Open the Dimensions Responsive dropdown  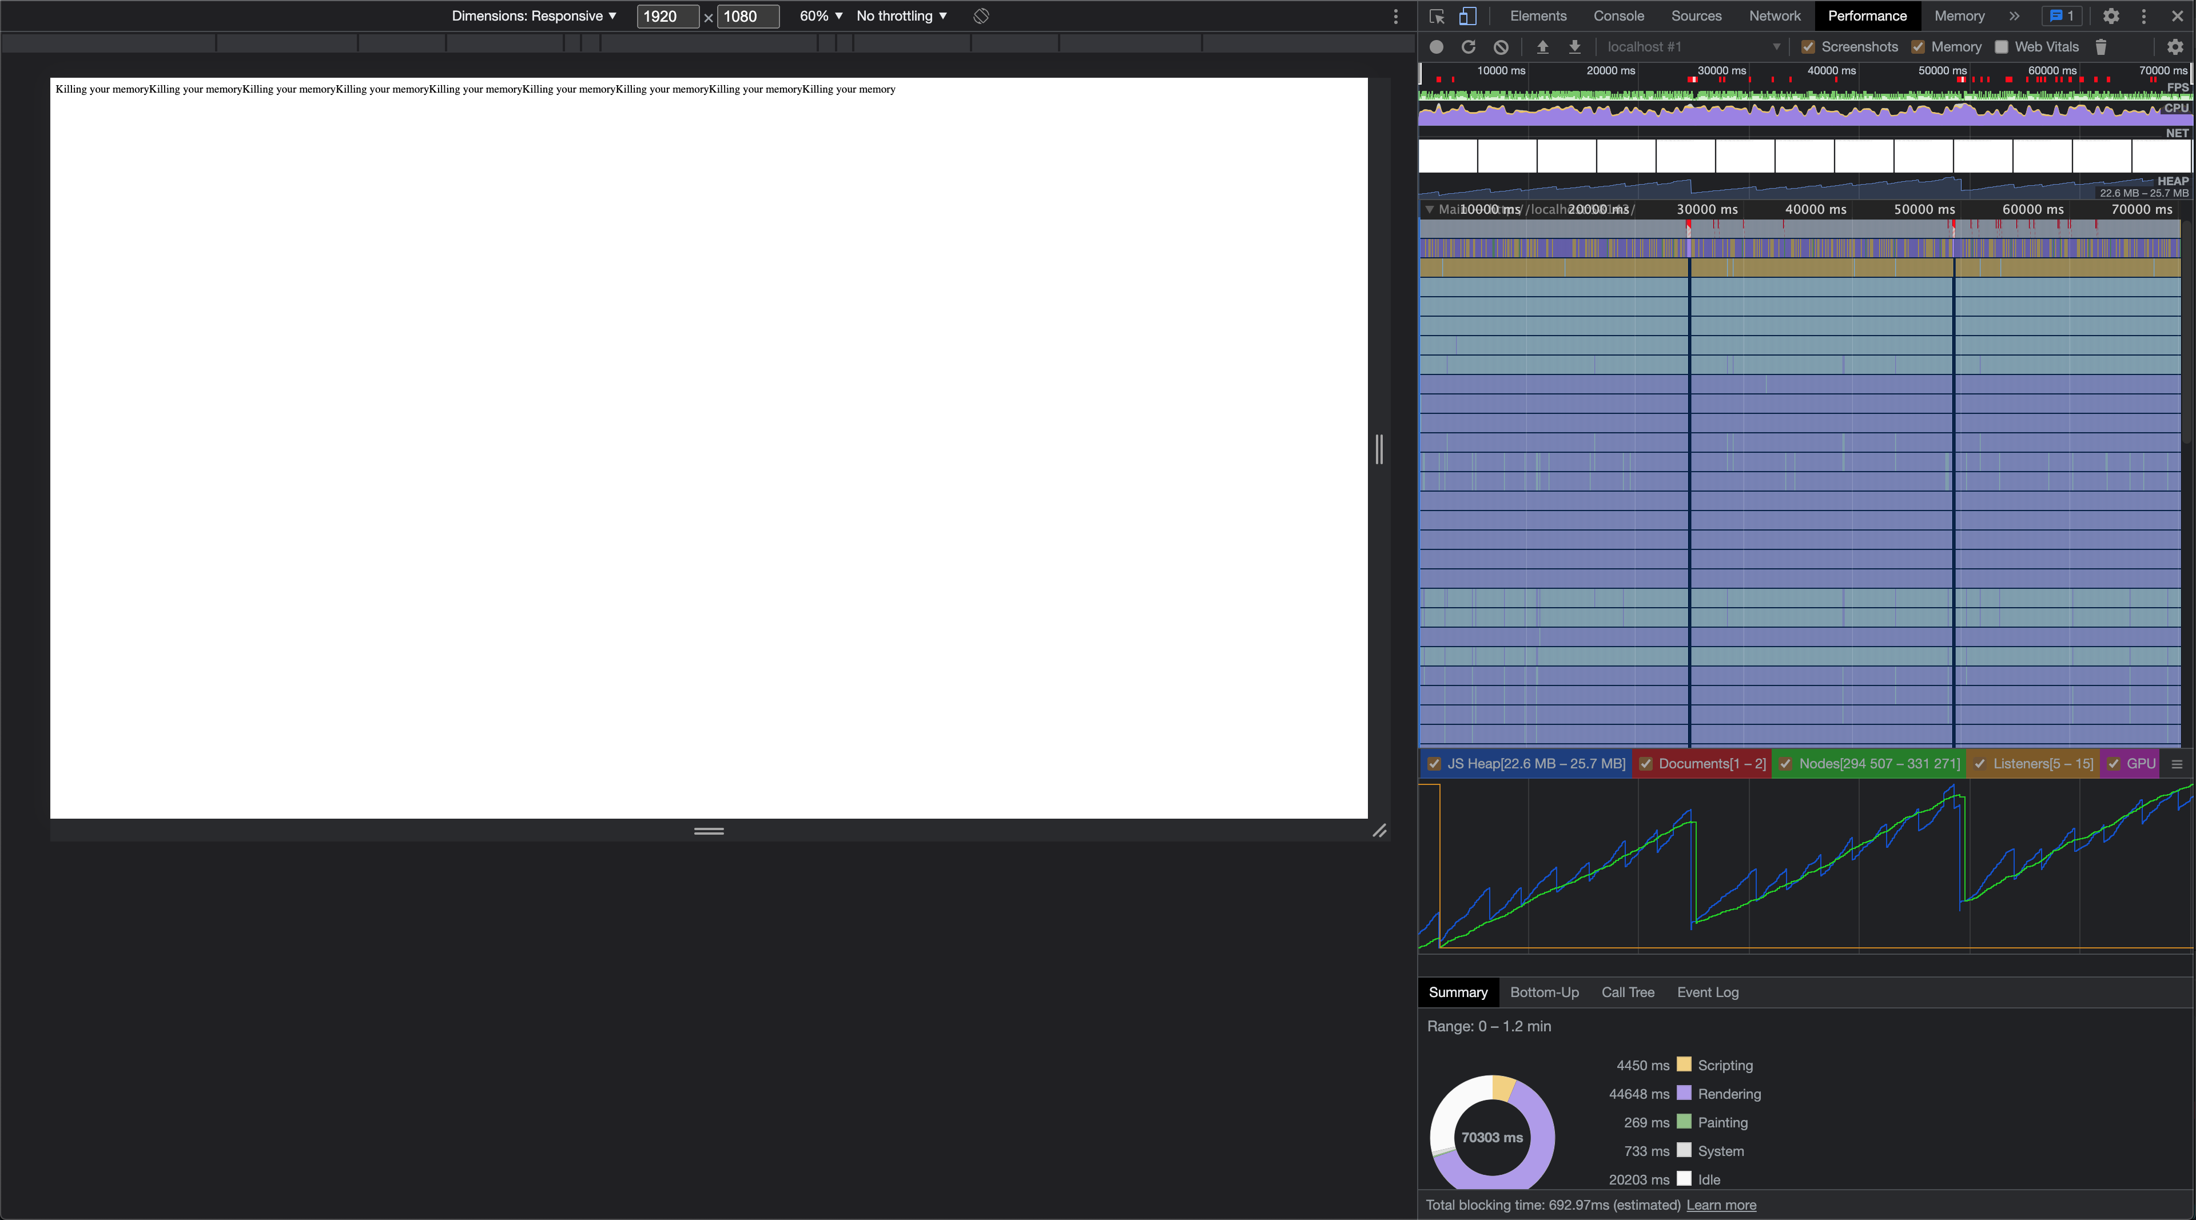534,16
